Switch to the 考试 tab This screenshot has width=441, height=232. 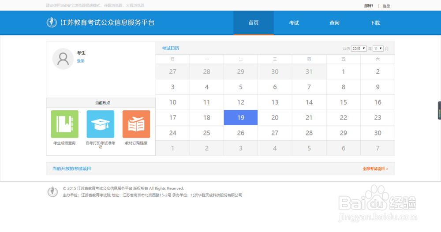(294, 23)
